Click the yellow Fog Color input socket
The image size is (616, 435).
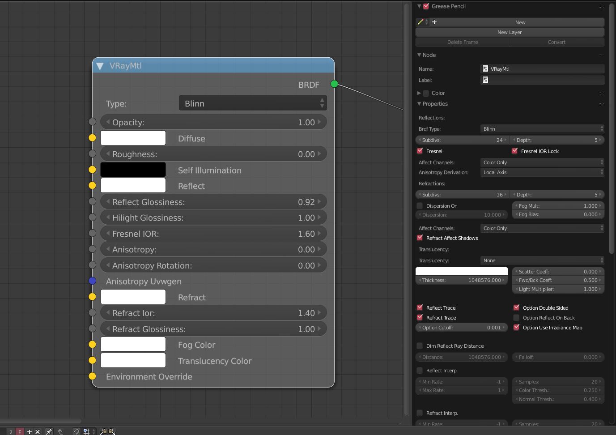(92, 344)
